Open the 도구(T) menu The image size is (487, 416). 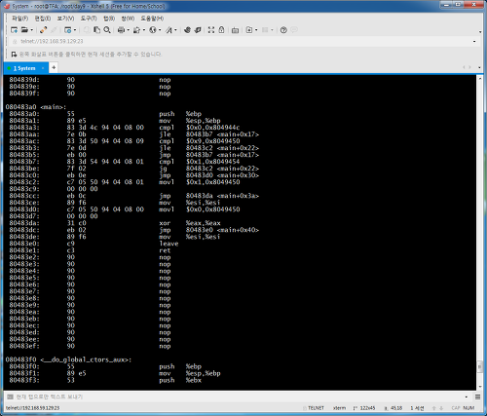(89, 19)
